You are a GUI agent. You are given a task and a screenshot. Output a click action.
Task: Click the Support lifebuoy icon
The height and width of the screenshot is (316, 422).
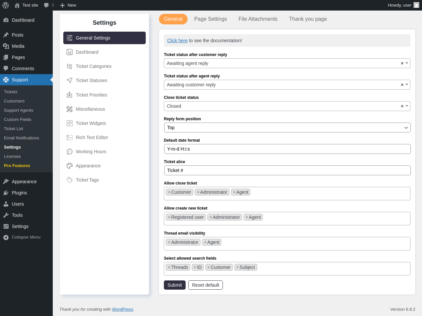(6, 80)
